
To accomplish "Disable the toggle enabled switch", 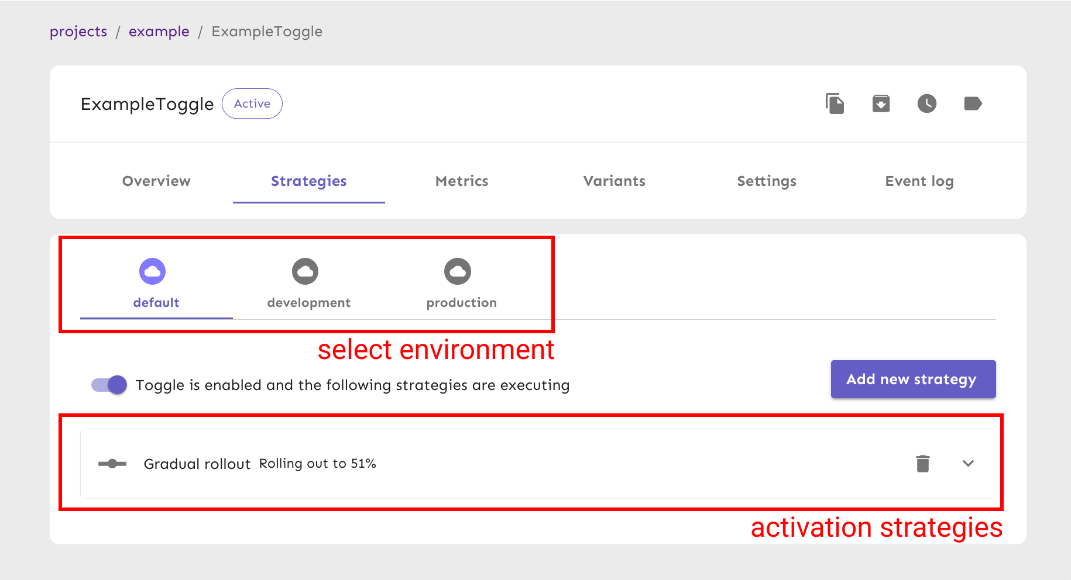I will (109, 385).
